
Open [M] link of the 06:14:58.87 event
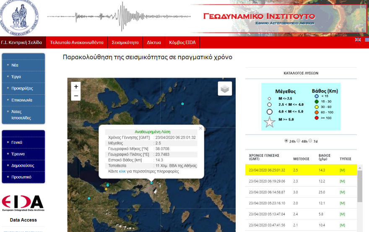[x=343, y=192]
